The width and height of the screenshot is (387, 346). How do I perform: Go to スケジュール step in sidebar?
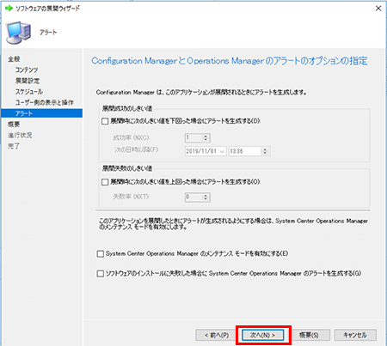[29, 92]
